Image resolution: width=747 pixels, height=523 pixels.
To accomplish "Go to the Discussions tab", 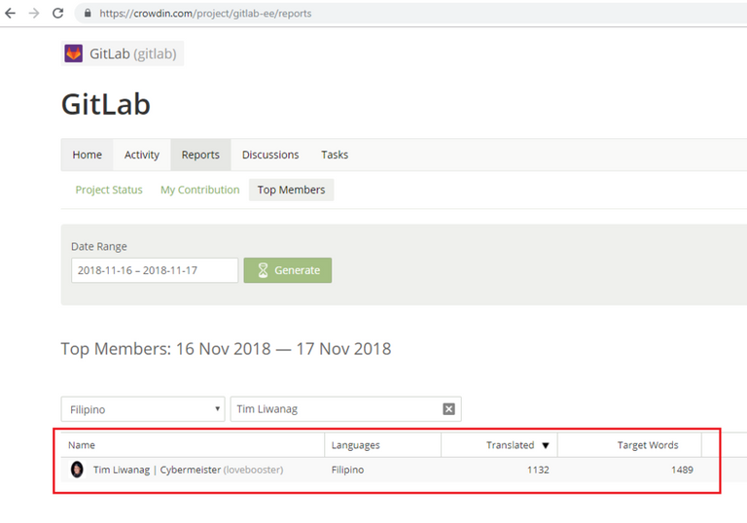I will (270, 155).
